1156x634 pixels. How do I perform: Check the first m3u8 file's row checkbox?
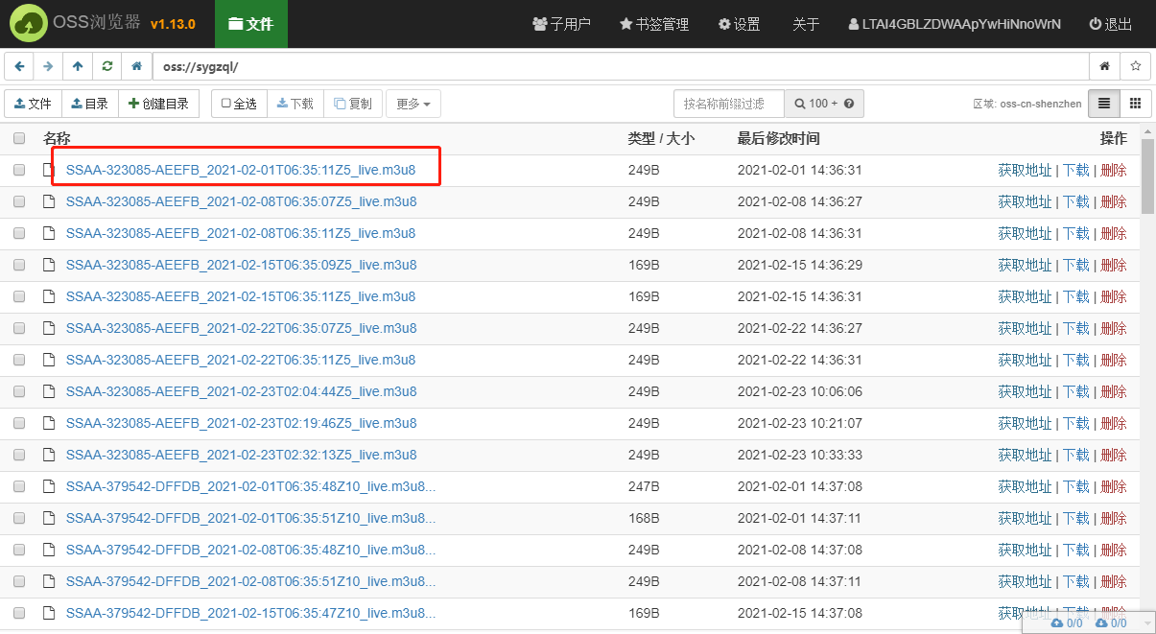18,170
